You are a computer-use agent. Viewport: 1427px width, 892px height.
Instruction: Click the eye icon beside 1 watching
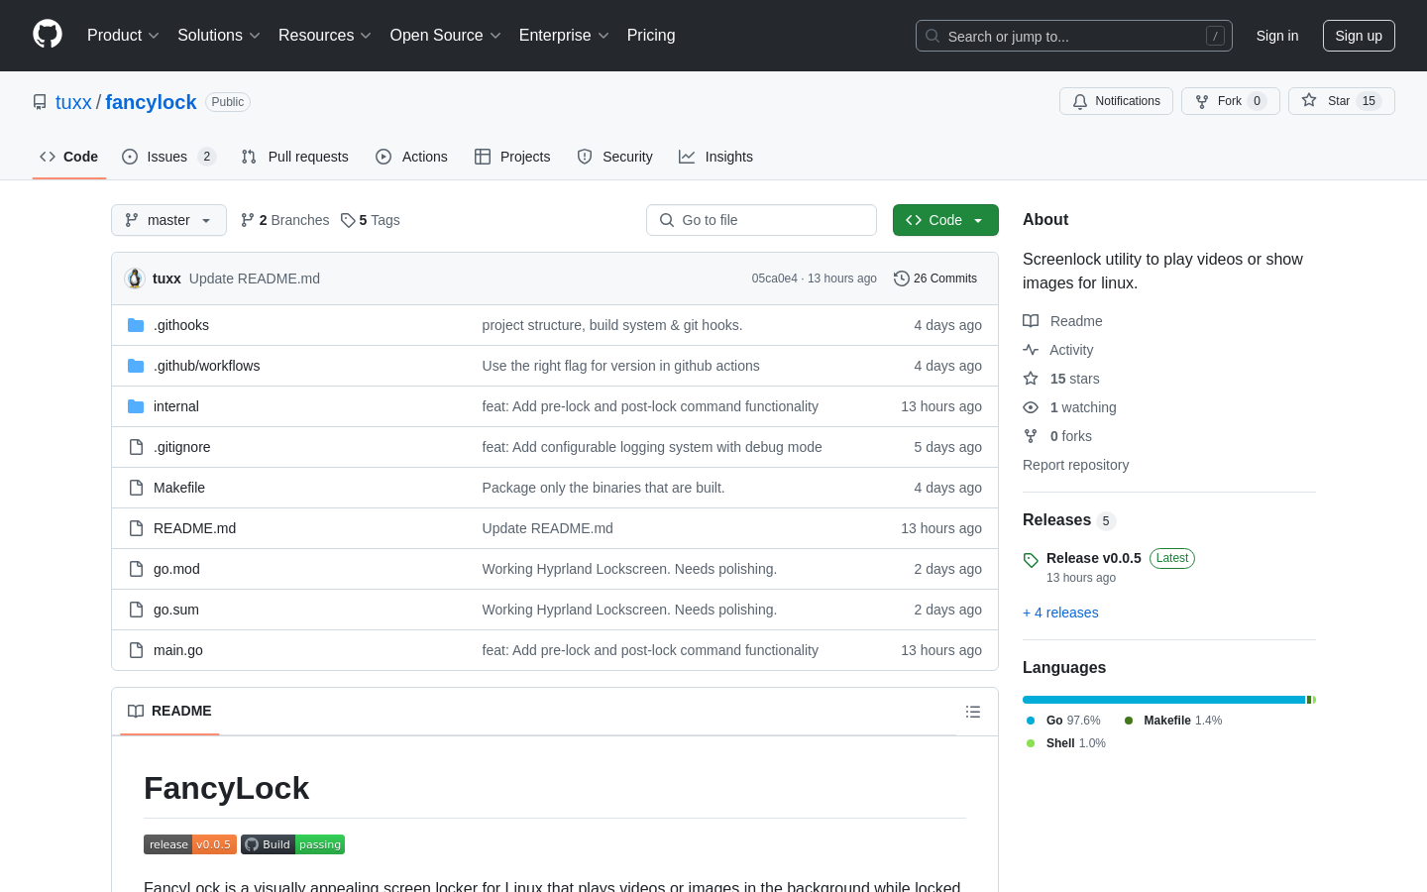pos(1031,407)
